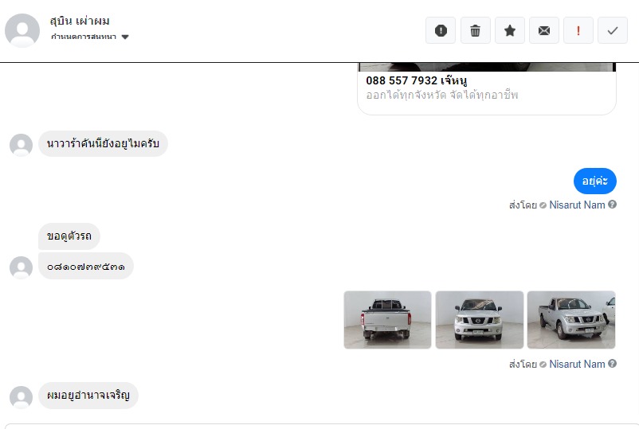Mark conversation unread with envelope icon
This screenshot has width=639, height=429.
(x=544, y=30)
